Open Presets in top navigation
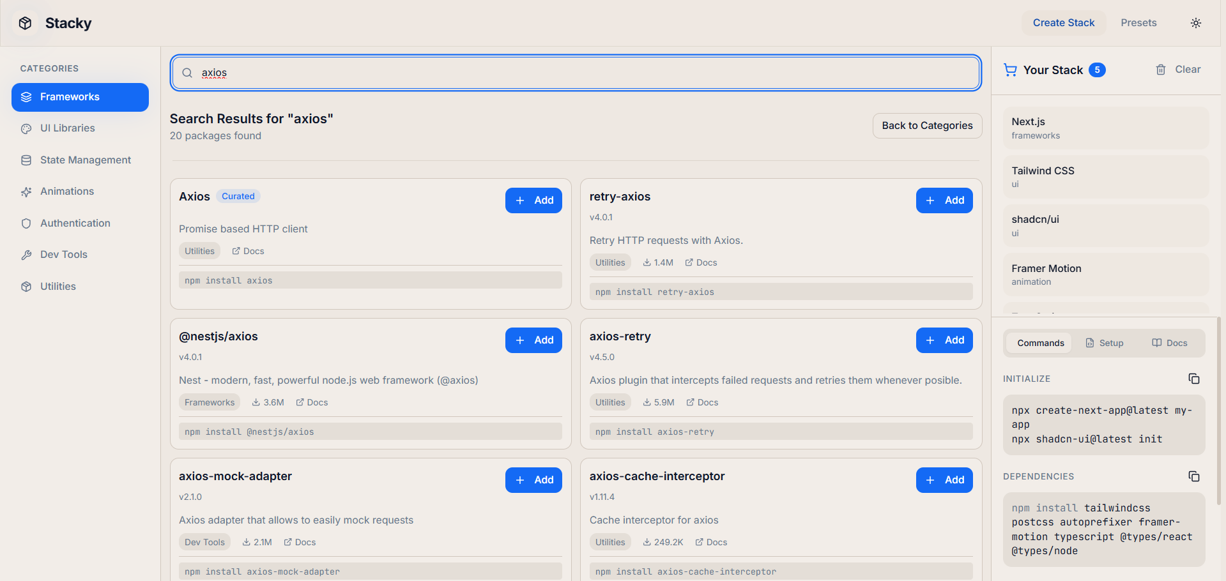The height and width of the screenshot is (581, 1226). (x=1138, y=23)
